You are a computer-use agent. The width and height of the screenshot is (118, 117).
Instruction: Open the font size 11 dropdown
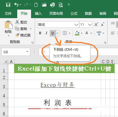[x=90, y=25]
